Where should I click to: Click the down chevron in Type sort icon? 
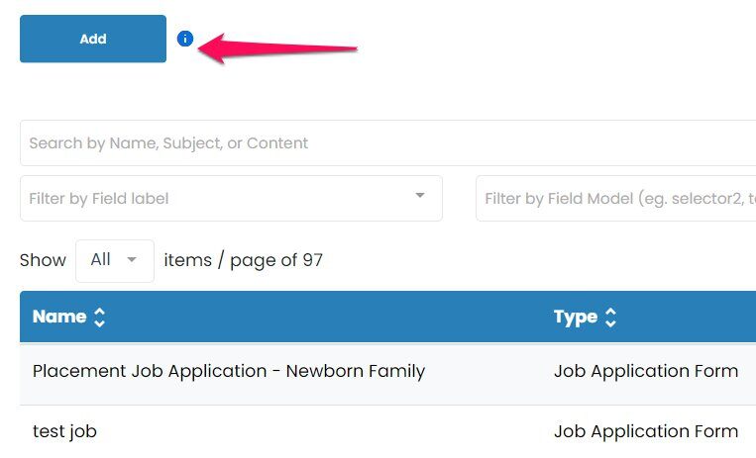[x=610, y=323]
